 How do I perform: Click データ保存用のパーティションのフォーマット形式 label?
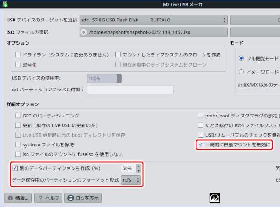coord(65,180)
